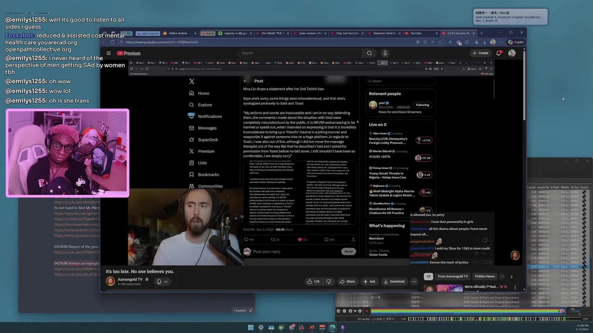Click the heart like icon under the post

point(300,240)
